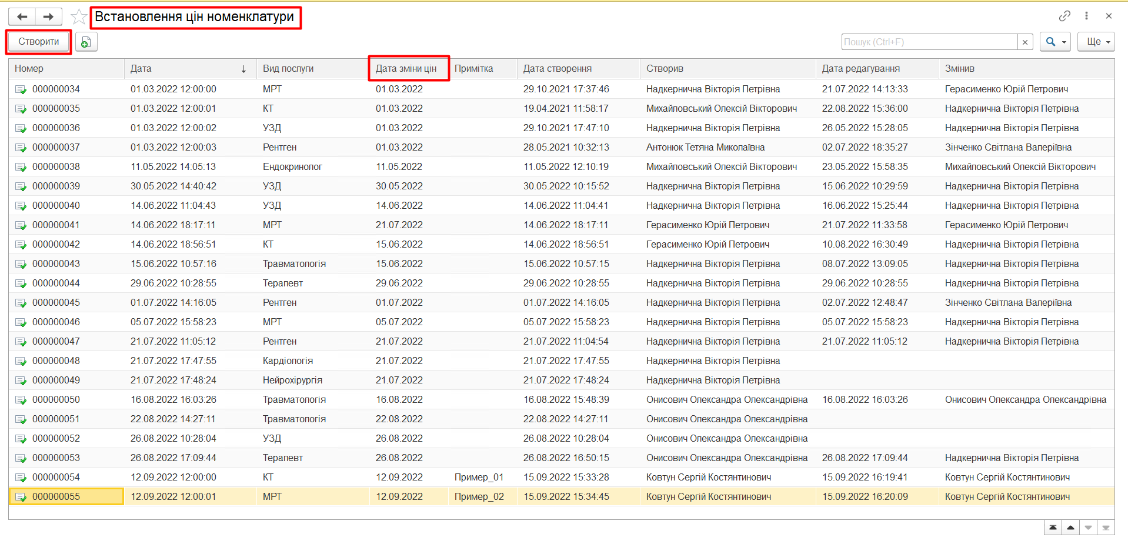
Task: Expand the Ще menu
Action: (x=1096, y=42)
